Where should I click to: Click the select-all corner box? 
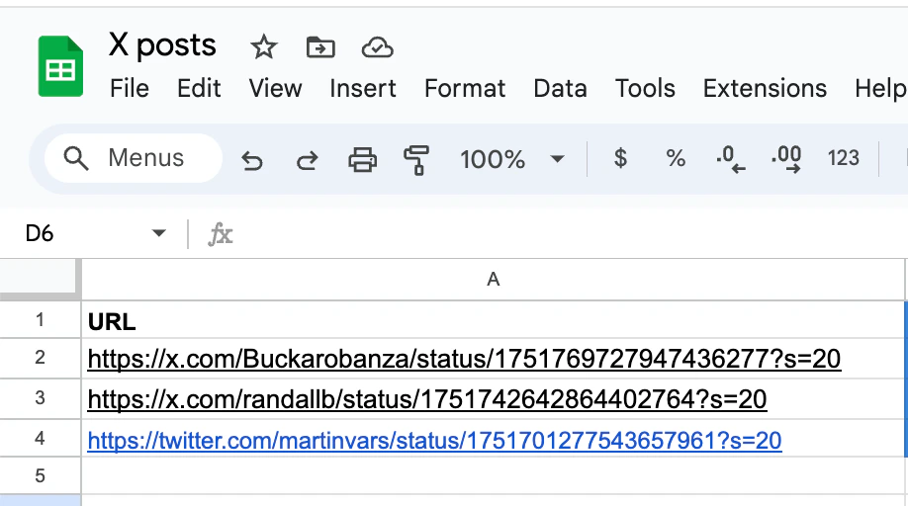point(39,278)
